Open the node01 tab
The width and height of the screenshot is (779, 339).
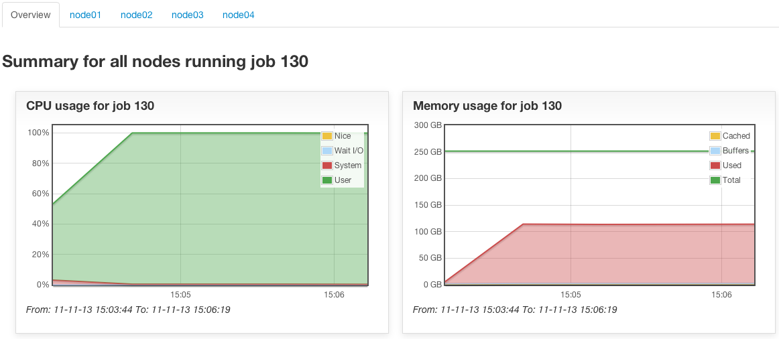(x=85, y=15)
